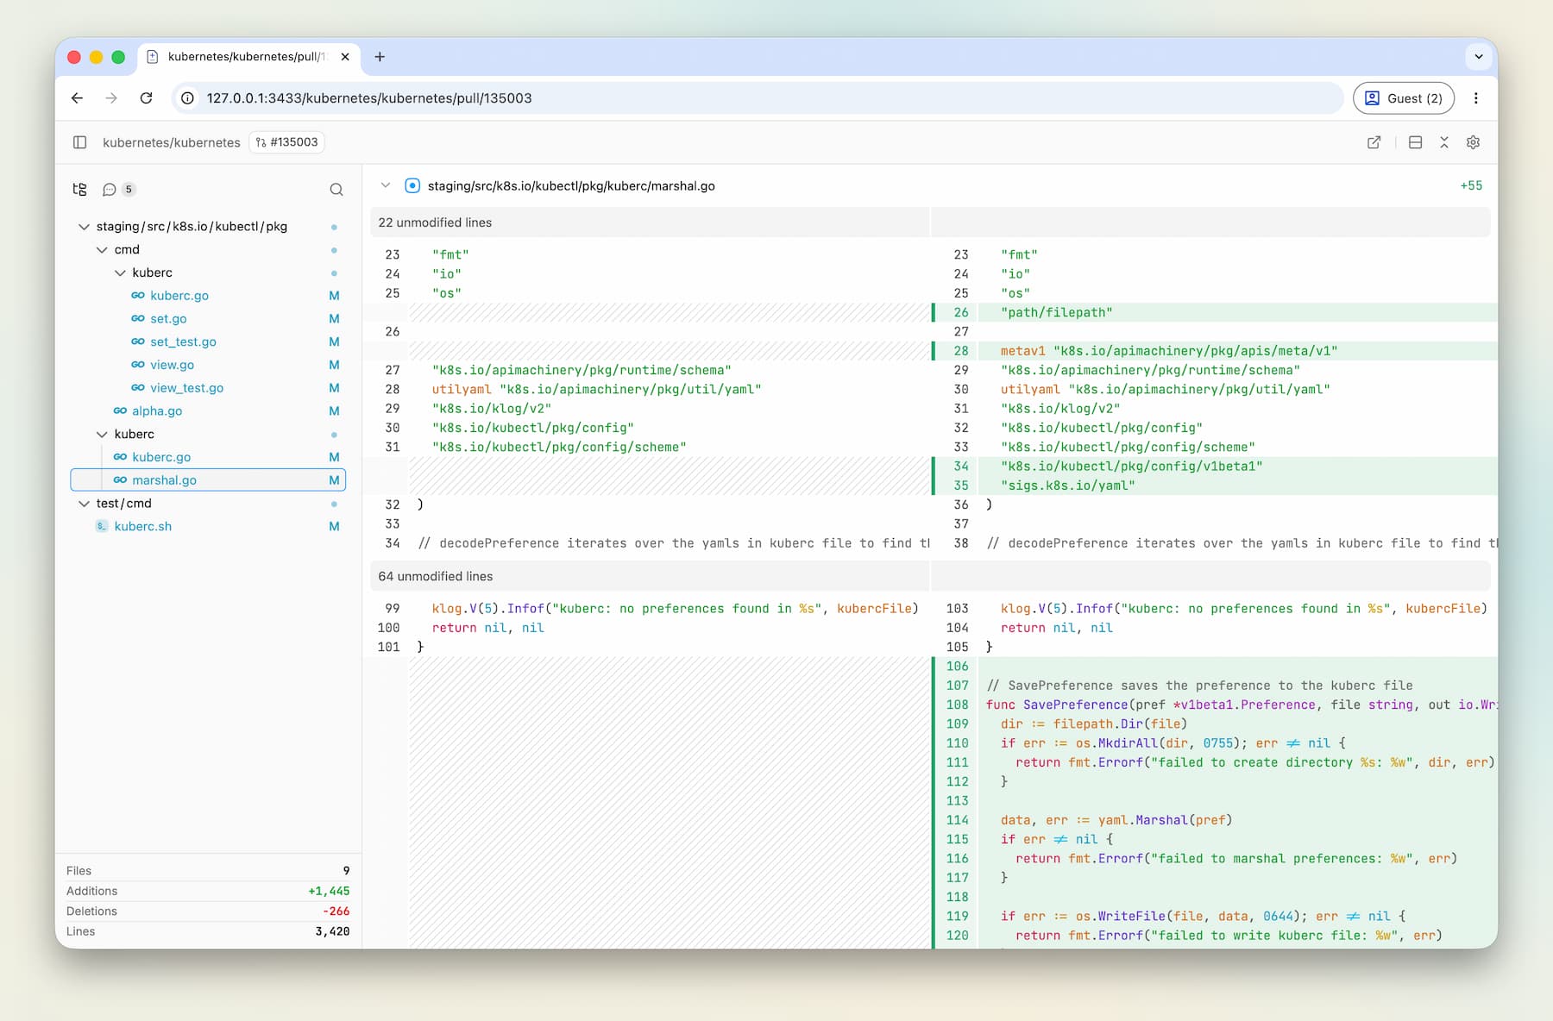Go forward with browser forward arrow
Image resolution: width=1553 pixels, height=1021 pixels.
(111, 98)
